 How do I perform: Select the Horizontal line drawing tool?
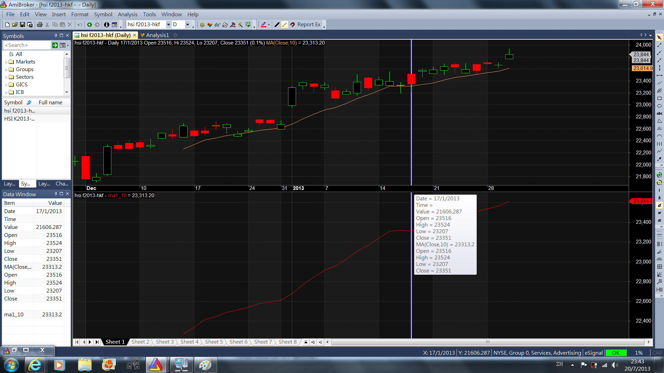click(x=660, y=75)
